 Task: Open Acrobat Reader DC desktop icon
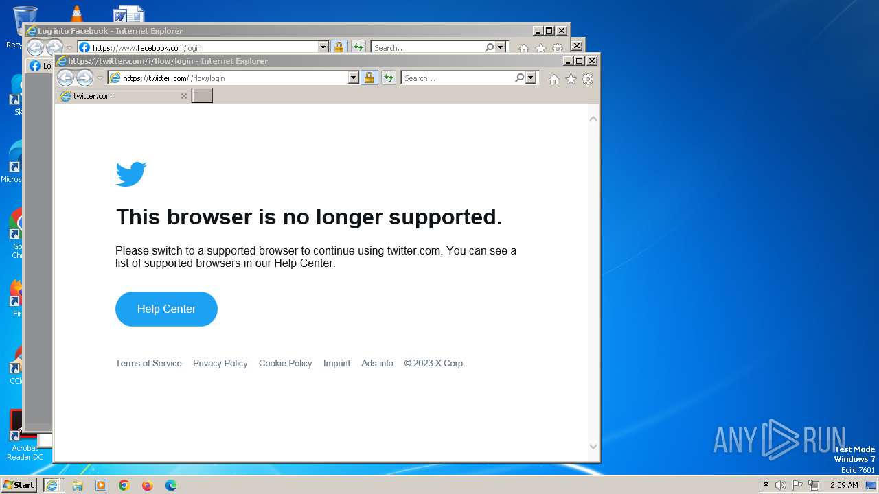[x=25, y=435]
